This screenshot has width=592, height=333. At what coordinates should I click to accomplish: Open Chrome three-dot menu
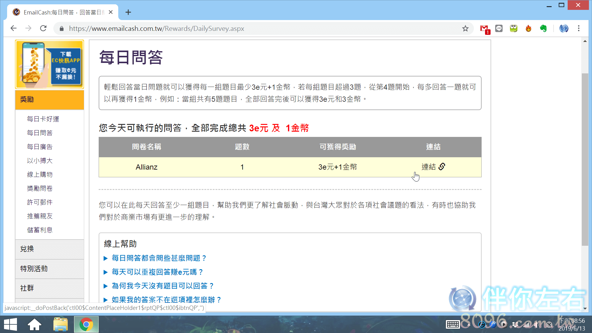click(x=579, y=28)
